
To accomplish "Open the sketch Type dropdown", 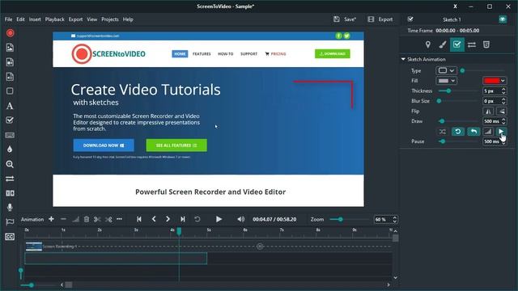I will tap(446, 70).
